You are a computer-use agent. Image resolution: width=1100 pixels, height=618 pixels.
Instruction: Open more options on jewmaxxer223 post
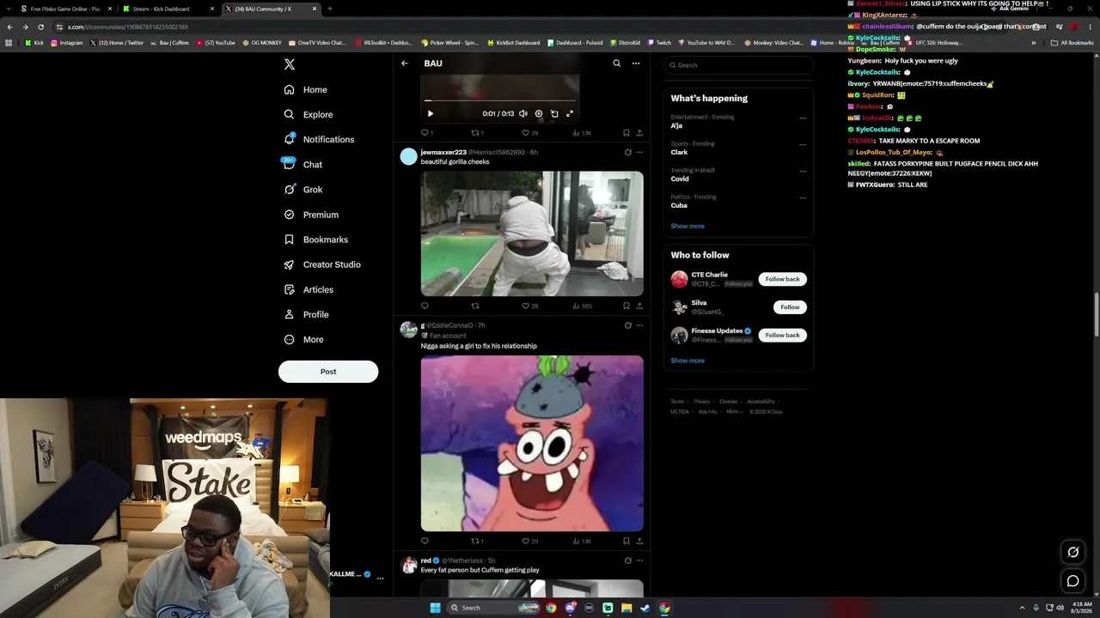pyautogui.click(x=639, y=153)
